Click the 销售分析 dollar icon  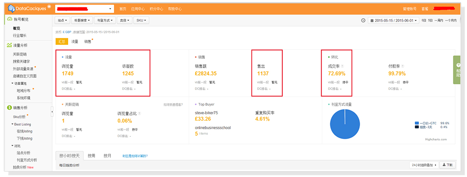pos(9,108)
